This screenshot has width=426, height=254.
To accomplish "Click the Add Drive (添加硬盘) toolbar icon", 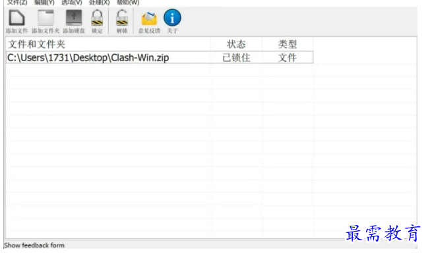I will click(74, 18).
